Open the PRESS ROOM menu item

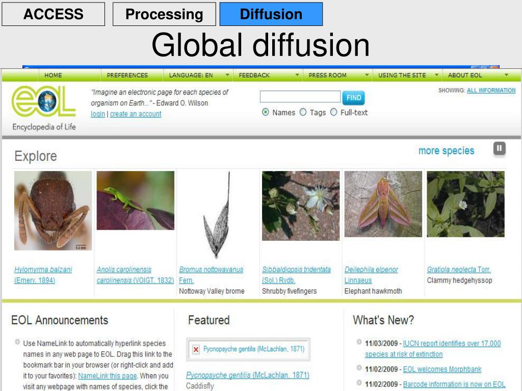point(327,75)
